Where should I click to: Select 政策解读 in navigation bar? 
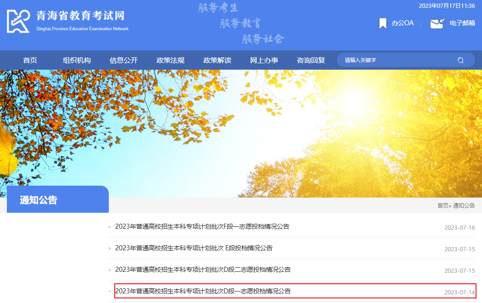(217, 60)
